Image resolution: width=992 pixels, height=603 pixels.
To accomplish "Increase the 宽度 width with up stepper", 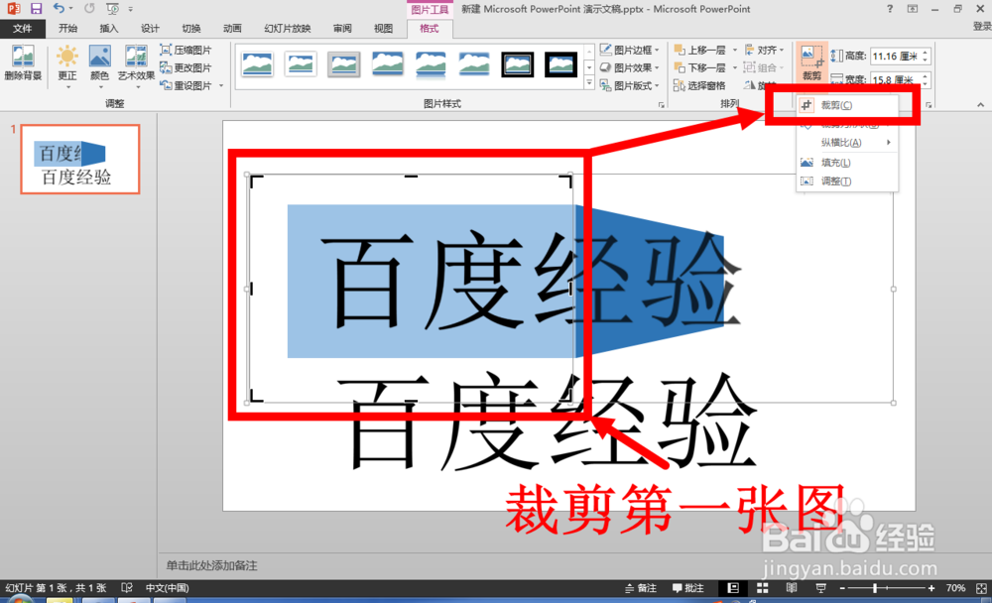I will (925, 76).
